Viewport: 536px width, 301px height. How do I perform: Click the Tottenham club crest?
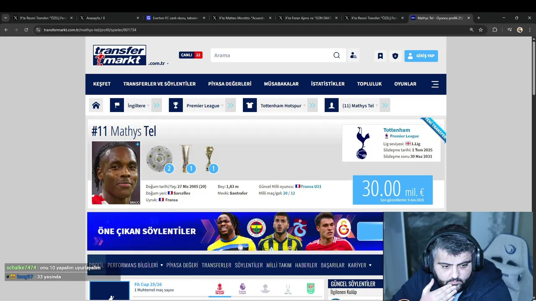point(363,143)
